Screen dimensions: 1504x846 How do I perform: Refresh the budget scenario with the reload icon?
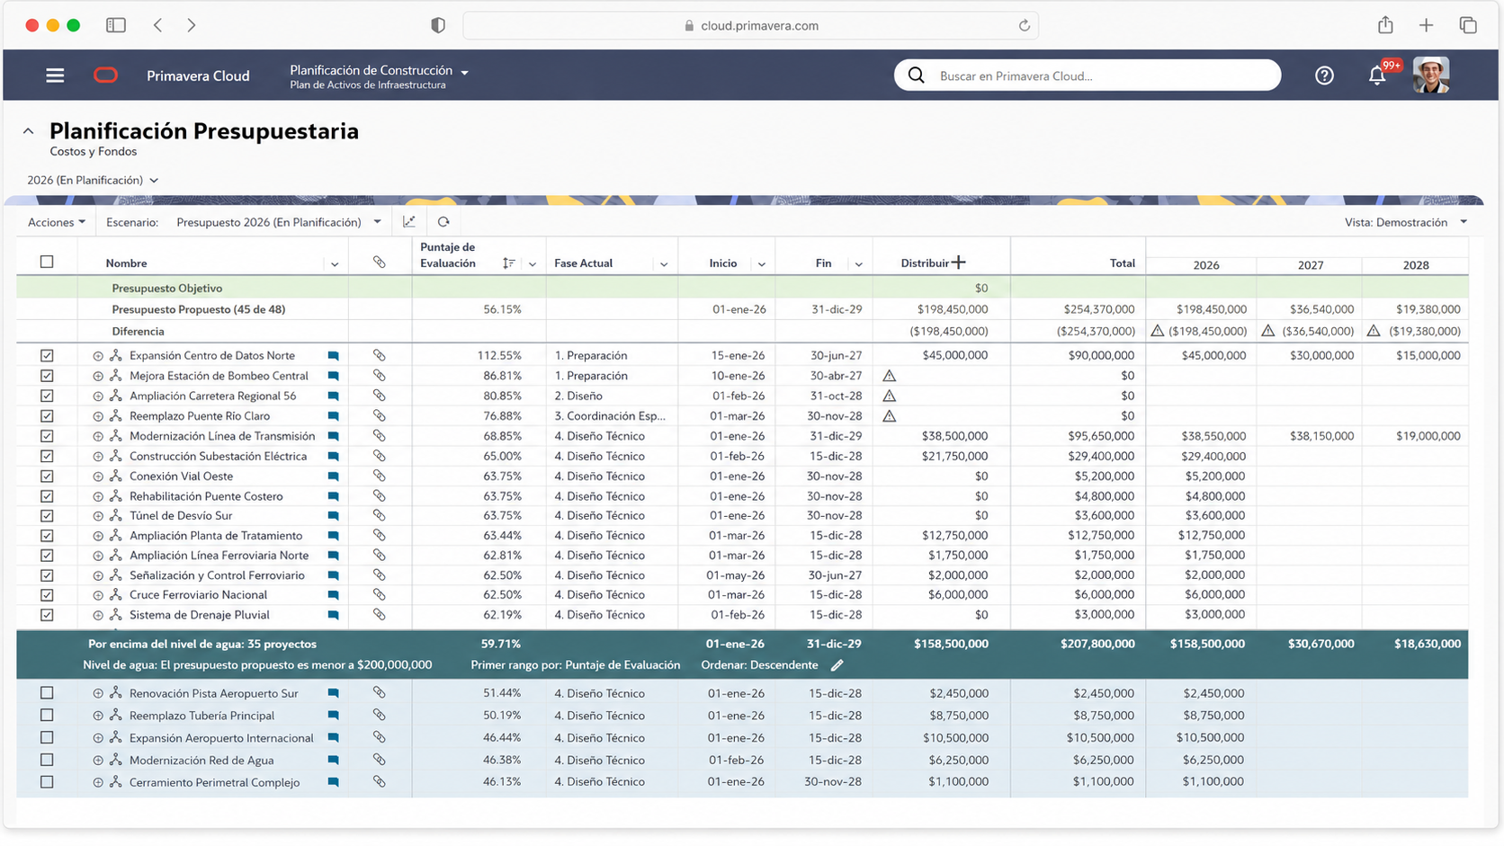443,222
